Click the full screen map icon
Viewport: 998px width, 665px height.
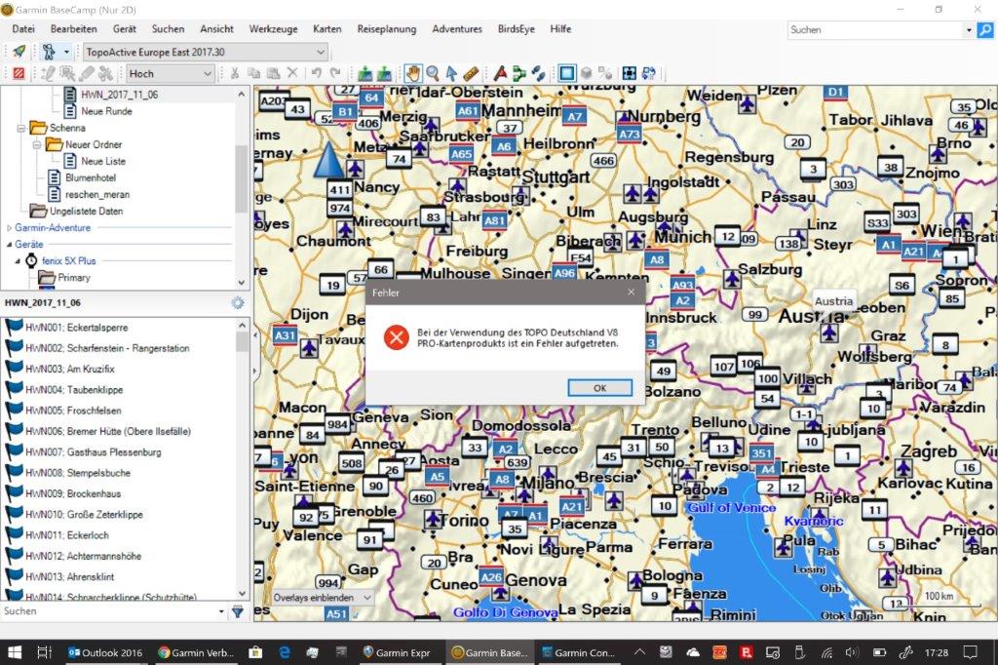pos(629,74)
